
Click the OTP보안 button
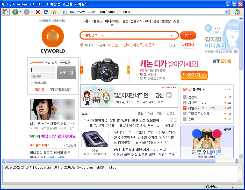coord(65,63)
